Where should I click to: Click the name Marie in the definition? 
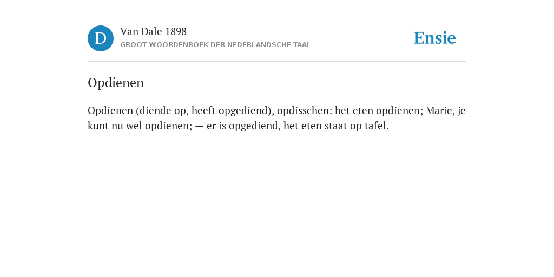click(439, 110)
